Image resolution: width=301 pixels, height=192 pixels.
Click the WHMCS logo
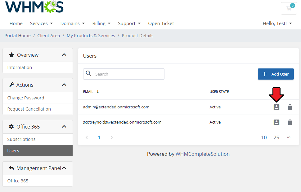point(34,7)
